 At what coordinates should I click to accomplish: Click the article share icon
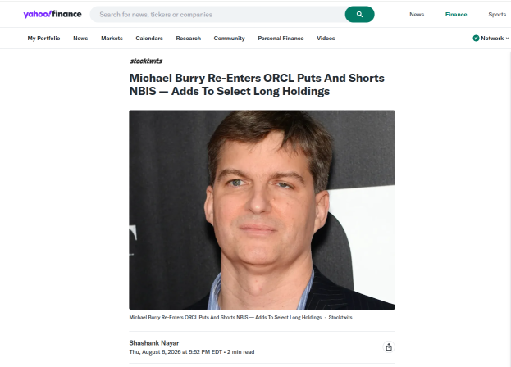(x=389, y=347)
